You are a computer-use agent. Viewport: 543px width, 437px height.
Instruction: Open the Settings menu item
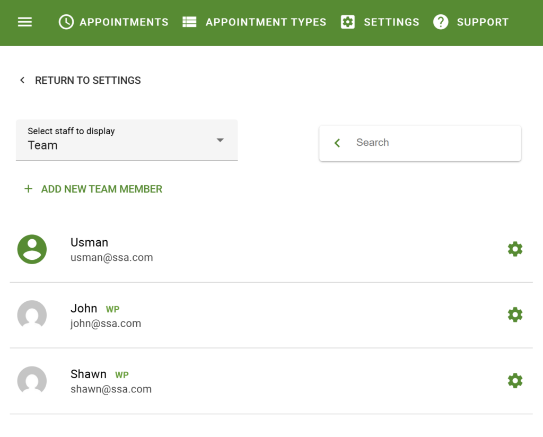380,22
